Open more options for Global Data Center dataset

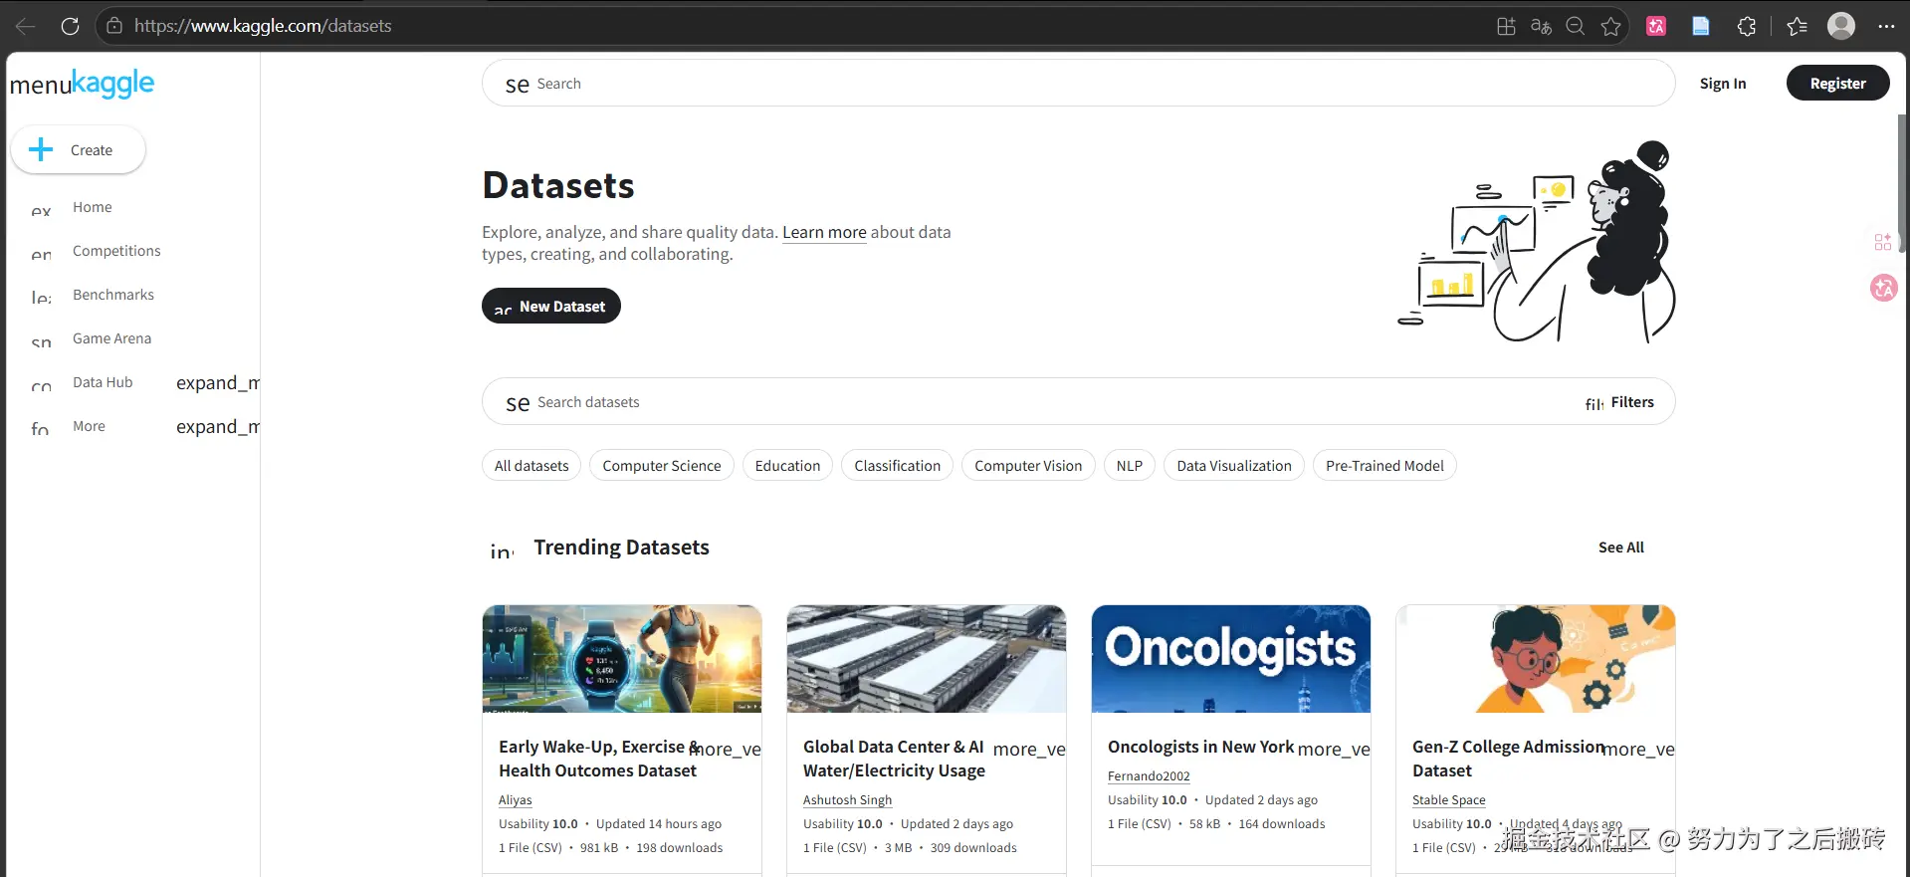pos(1029,749)
